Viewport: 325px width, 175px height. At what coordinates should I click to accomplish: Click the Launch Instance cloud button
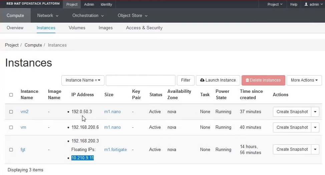(x=218, y=80)
